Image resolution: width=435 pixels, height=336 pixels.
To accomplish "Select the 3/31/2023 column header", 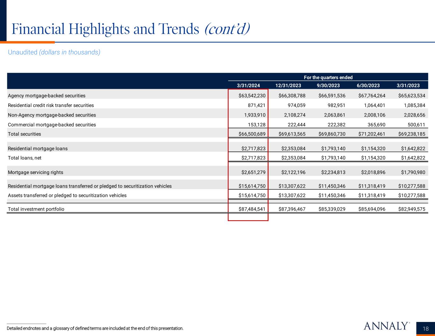I will (408, 85).
